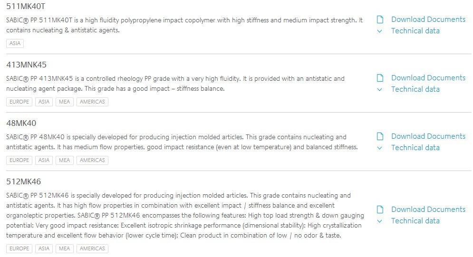Expand Technical data chevron for 511MK40T
The width and height of the screenshot is (473, 257).
(380, 31)
